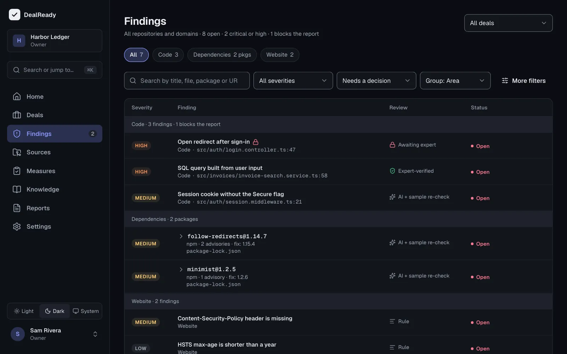The image size is (567, 354).
Task: Select the Website 2 filter tab
Action: point(280,55)
